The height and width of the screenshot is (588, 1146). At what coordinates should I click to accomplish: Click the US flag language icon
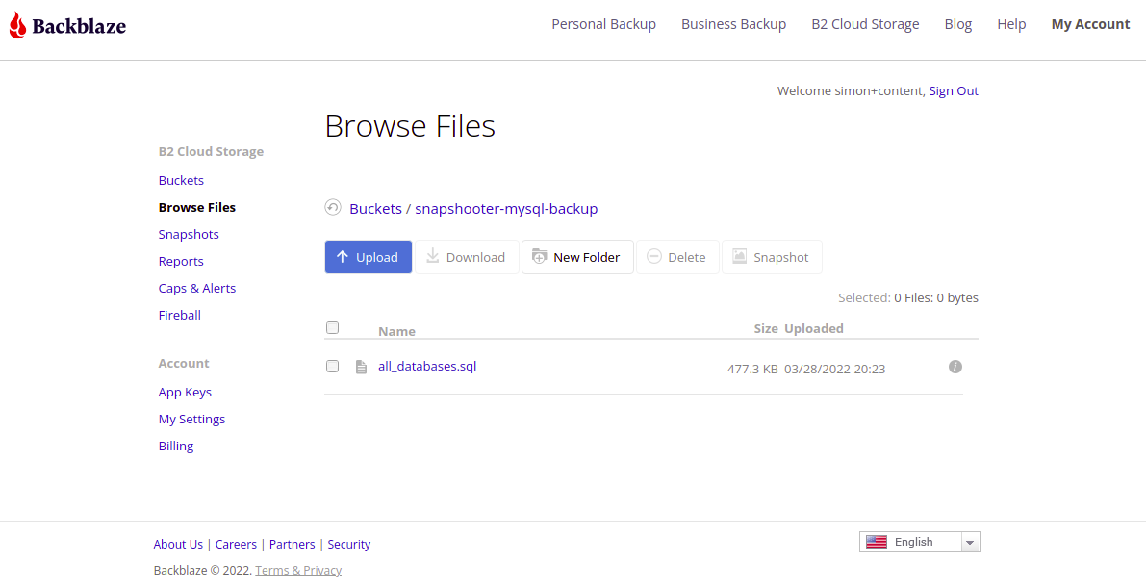[x=876, y=542]
